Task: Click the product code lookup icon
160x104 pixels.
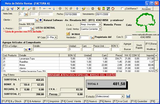Action: pyautogui.click(x=25, y=49)
